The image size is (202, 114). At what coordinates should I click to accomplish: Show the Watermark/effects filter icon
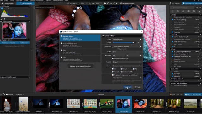click(199, 11)
